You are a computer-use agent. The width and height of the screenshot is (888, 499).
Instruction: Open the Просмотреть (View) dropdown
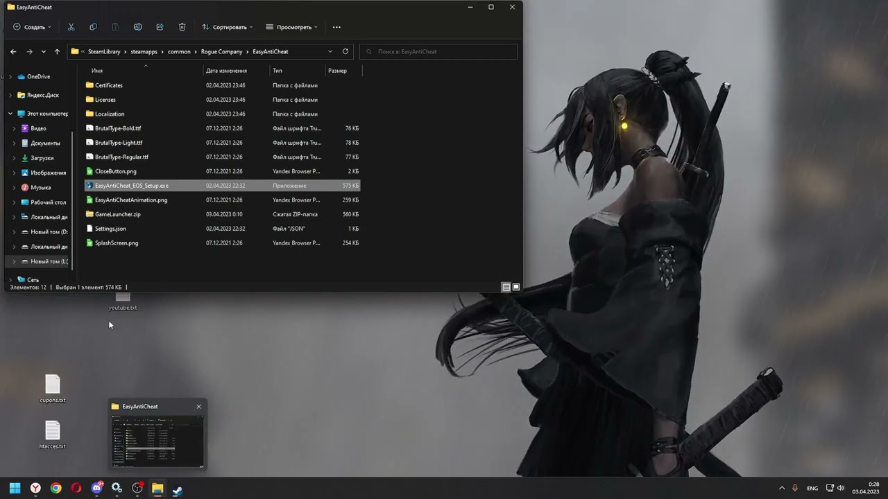[x=291, y=27]
